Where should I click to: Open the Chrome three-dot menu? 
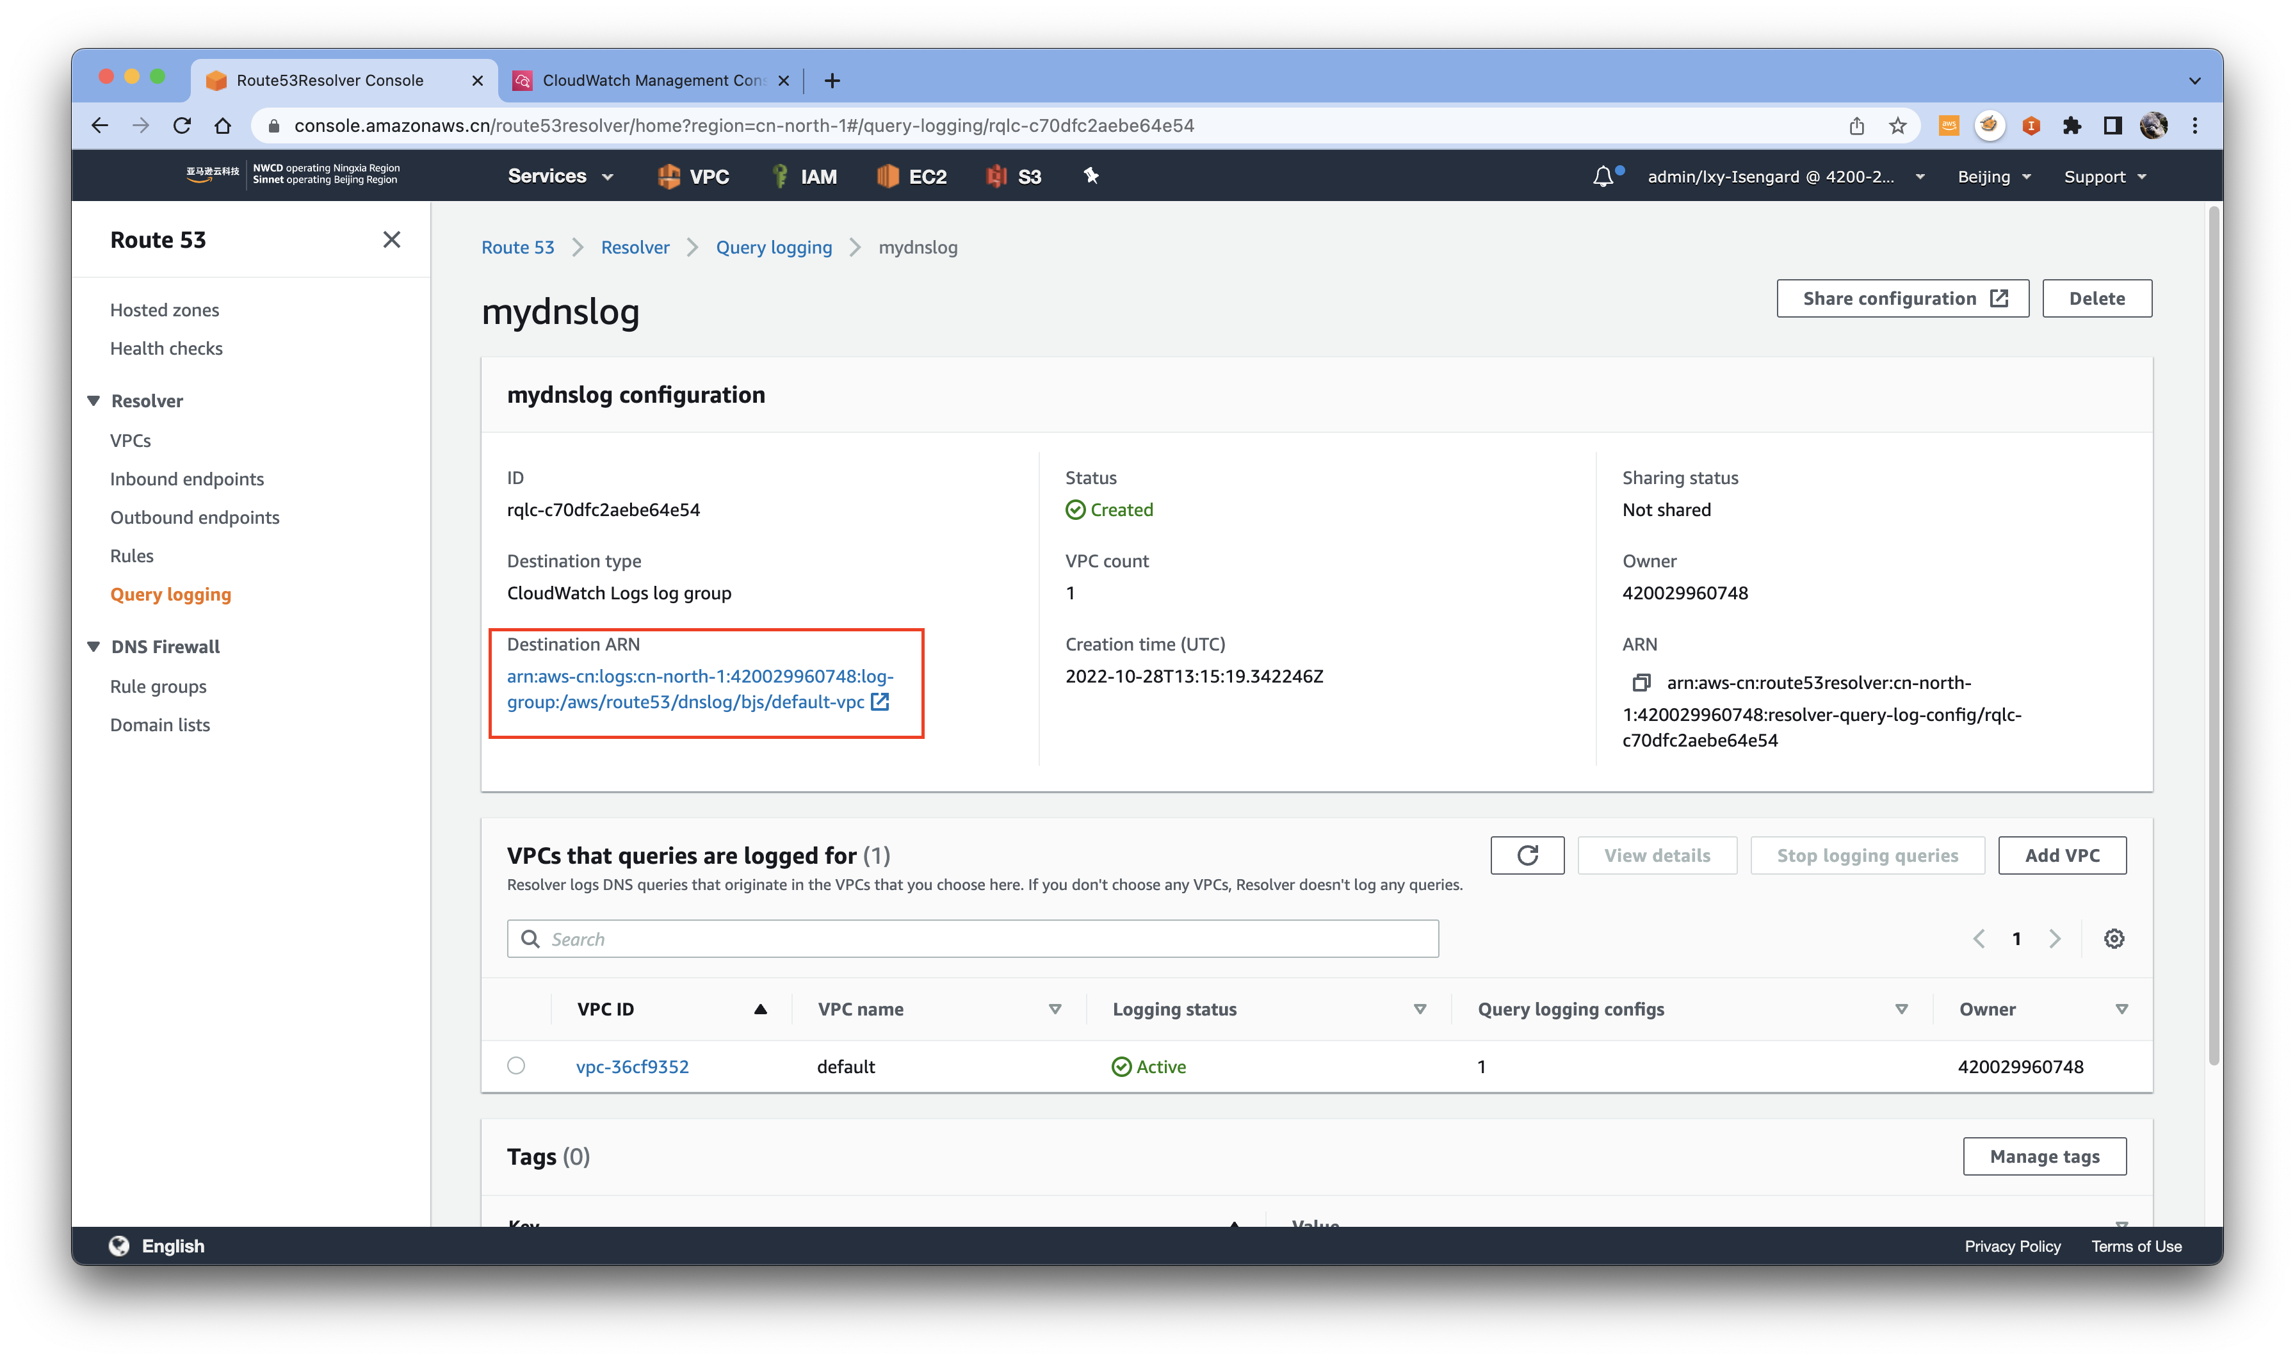tap(2194, 125)
